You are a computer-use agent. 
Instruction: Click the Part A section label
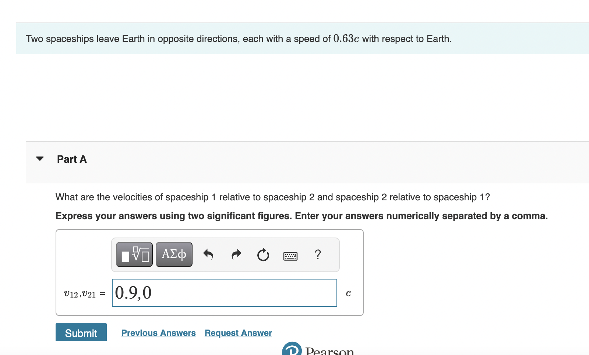click(72, 159)
